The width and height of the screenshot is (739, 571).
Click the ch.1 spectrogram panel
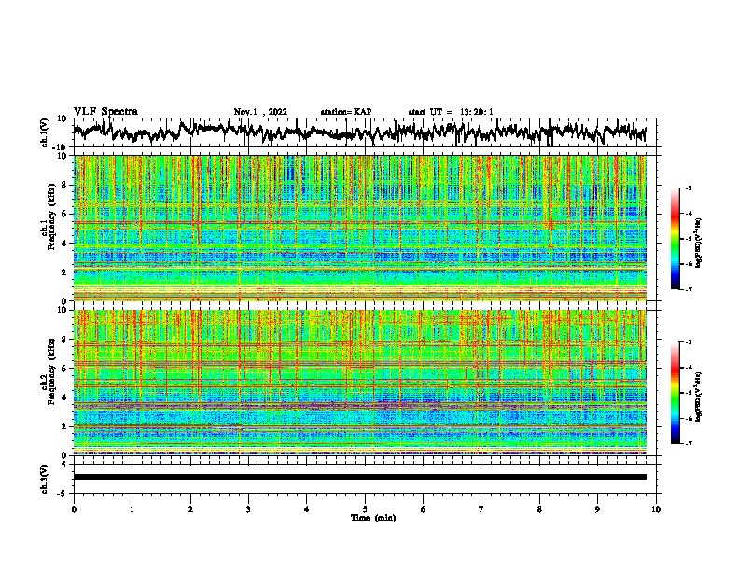point(359,228)
